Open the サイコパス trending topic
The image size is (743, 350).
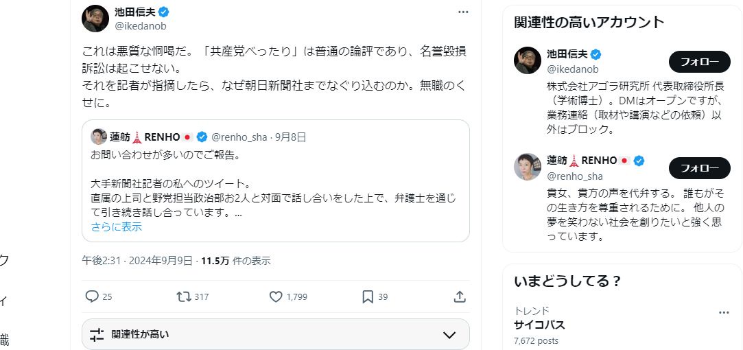(x=539, y=325)
